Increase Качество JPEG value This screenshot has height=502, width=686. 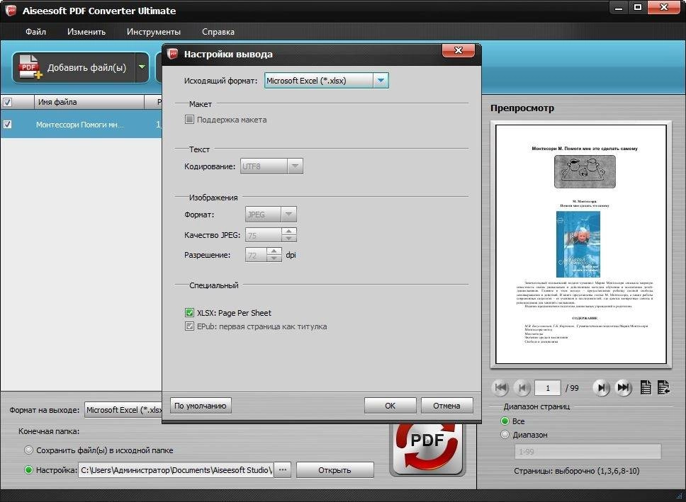(288, 231)
